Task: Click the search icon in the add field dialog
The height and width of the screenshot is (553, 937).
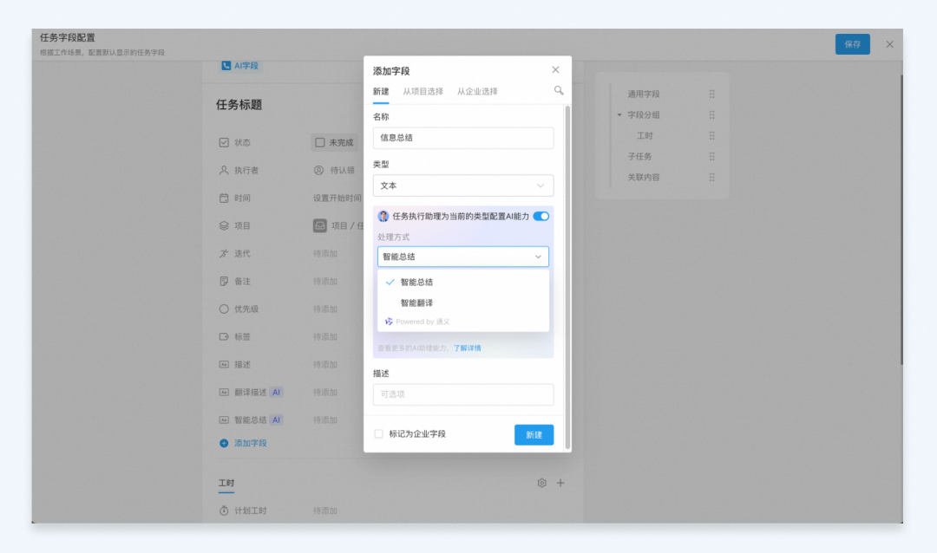Action: 558,91
